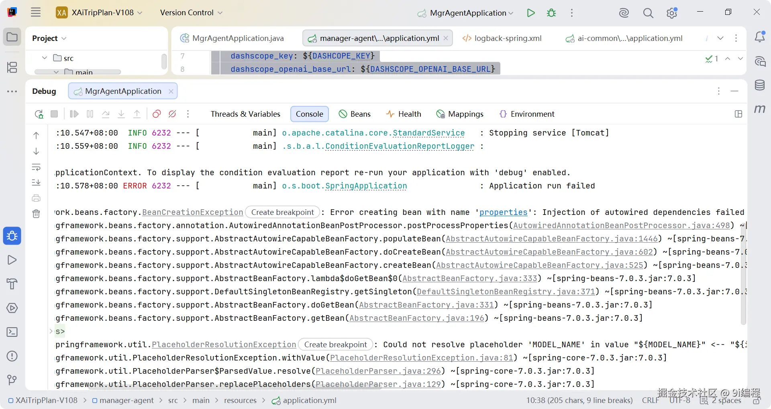
Task: Open IDE settings gear icon
Action: pyautogui.click(x=672, y=13)
